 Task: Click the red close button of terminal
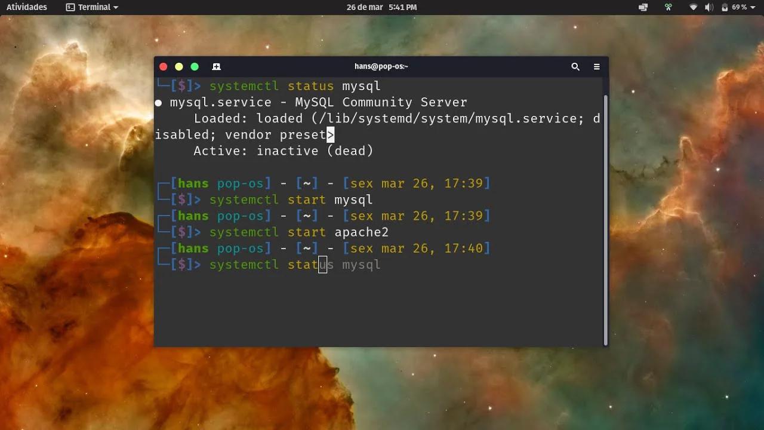pyautogui.click(x=163, y=67)
